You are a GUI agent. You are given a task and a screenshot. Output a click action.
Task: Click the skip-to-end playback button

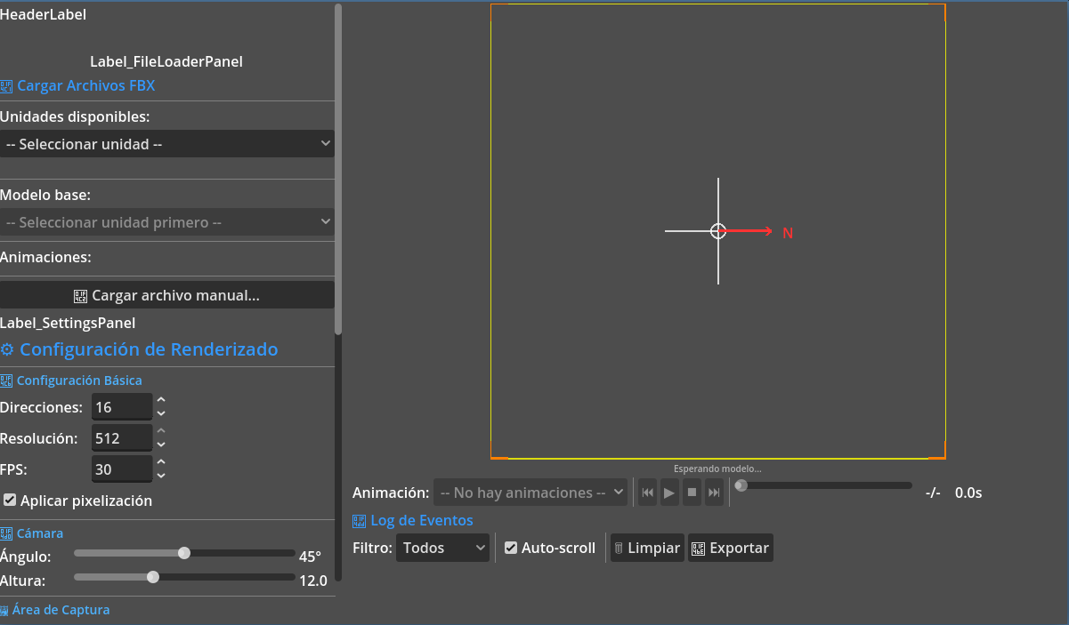click(714, 493)
